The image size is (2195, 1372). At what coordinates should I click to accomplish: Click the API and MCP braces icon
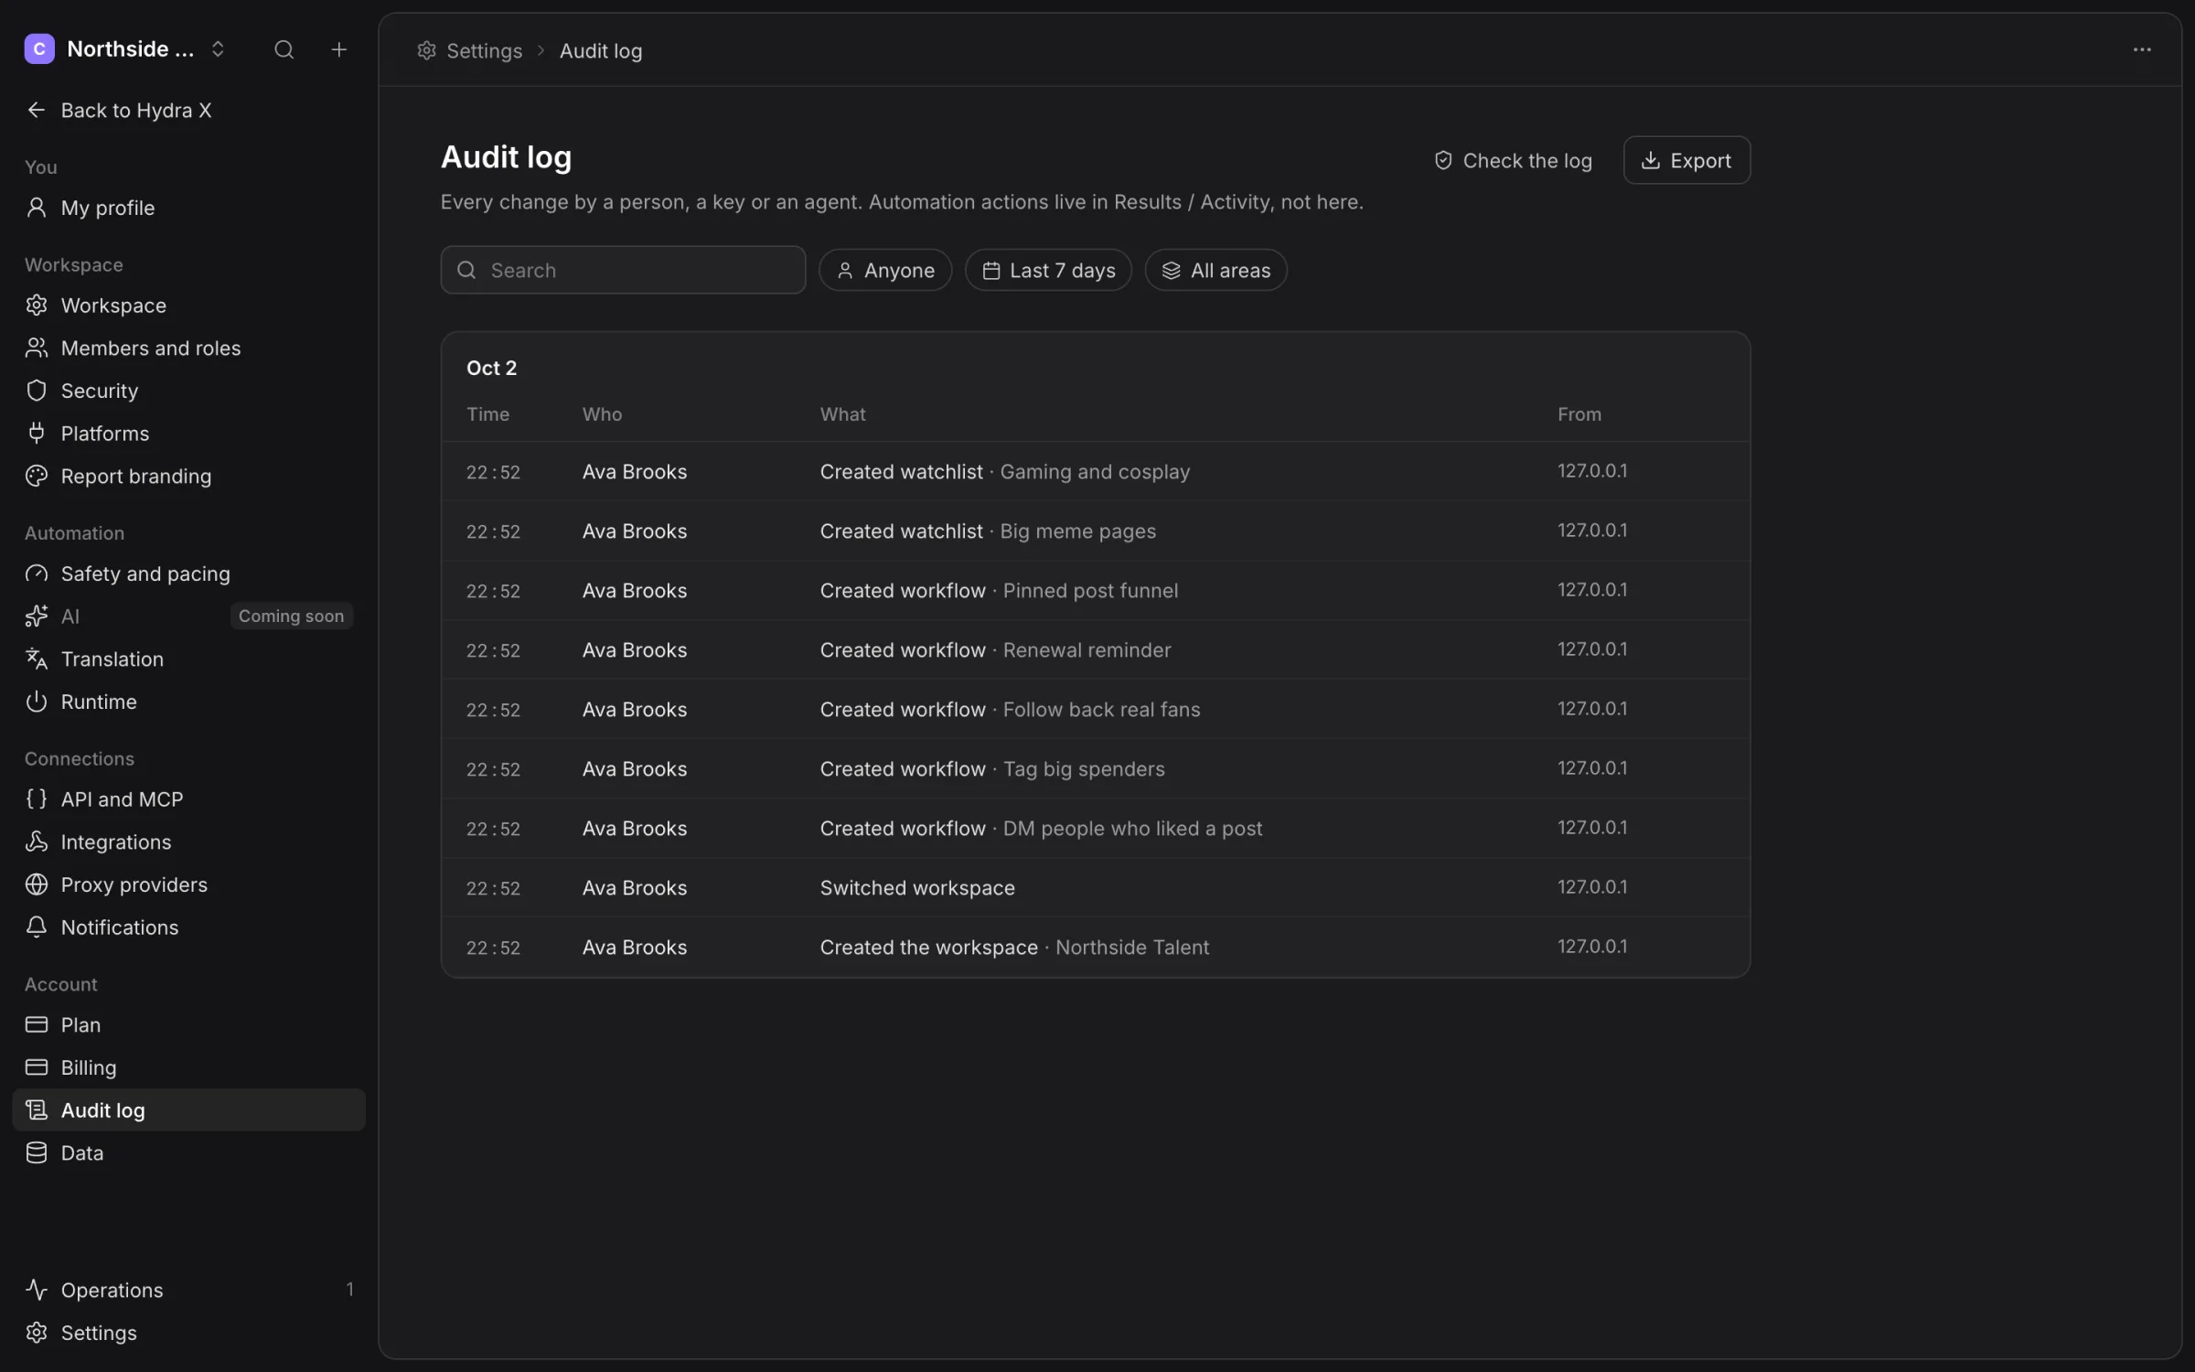coord(37,799)
